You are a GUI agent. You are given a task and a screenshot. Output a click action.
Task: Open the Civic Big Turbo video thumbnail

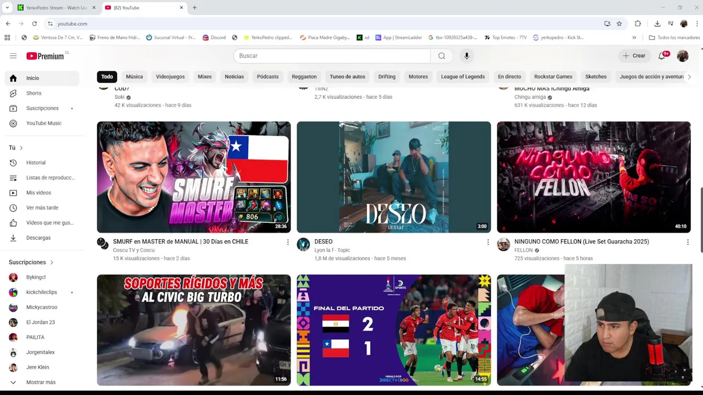(194, 330)
